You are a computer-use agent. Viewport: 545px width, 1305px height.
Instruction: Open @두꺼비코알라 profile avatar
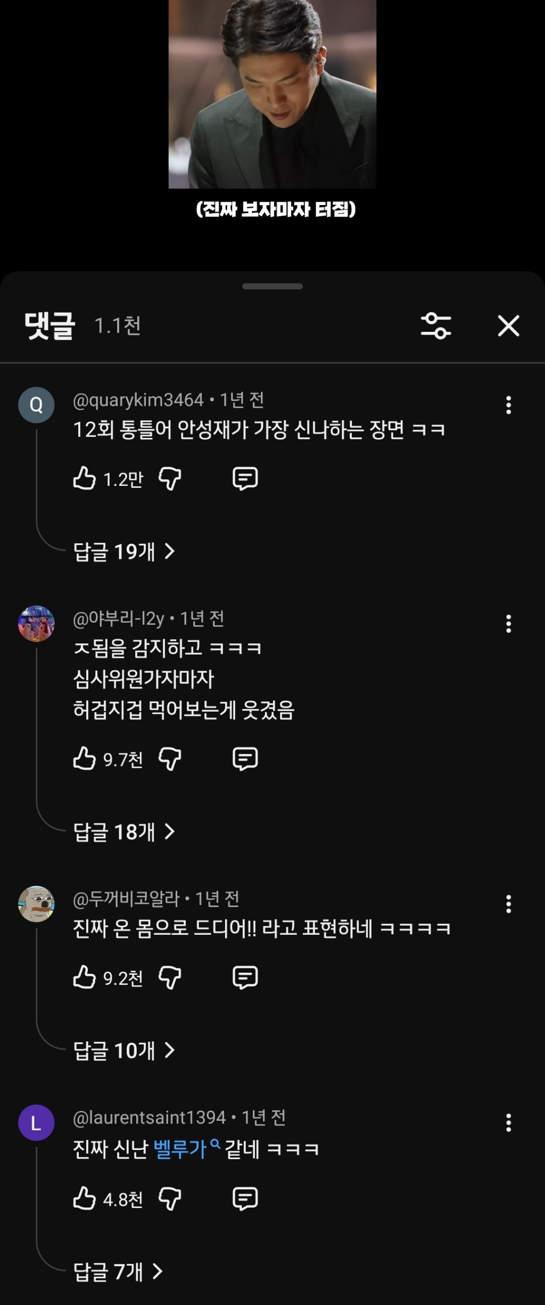(36, 904)
